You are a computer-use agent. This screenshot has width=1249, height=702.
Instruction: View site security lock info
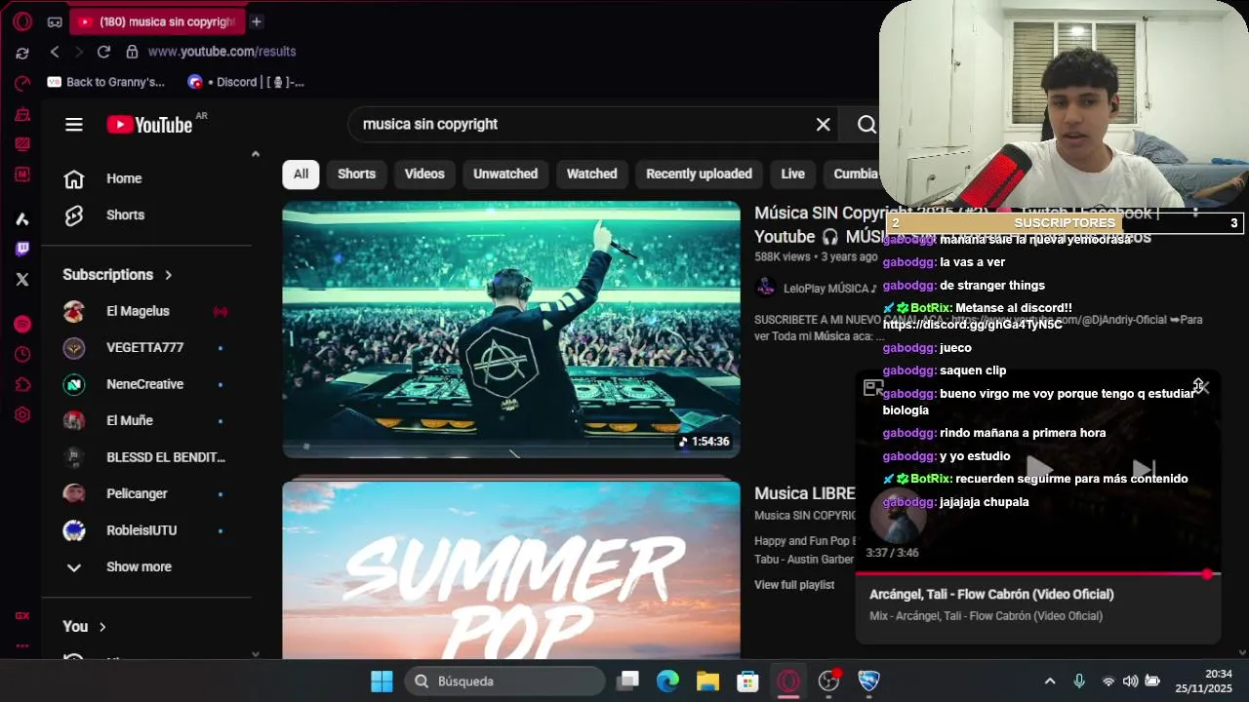(x=132, y=52)
